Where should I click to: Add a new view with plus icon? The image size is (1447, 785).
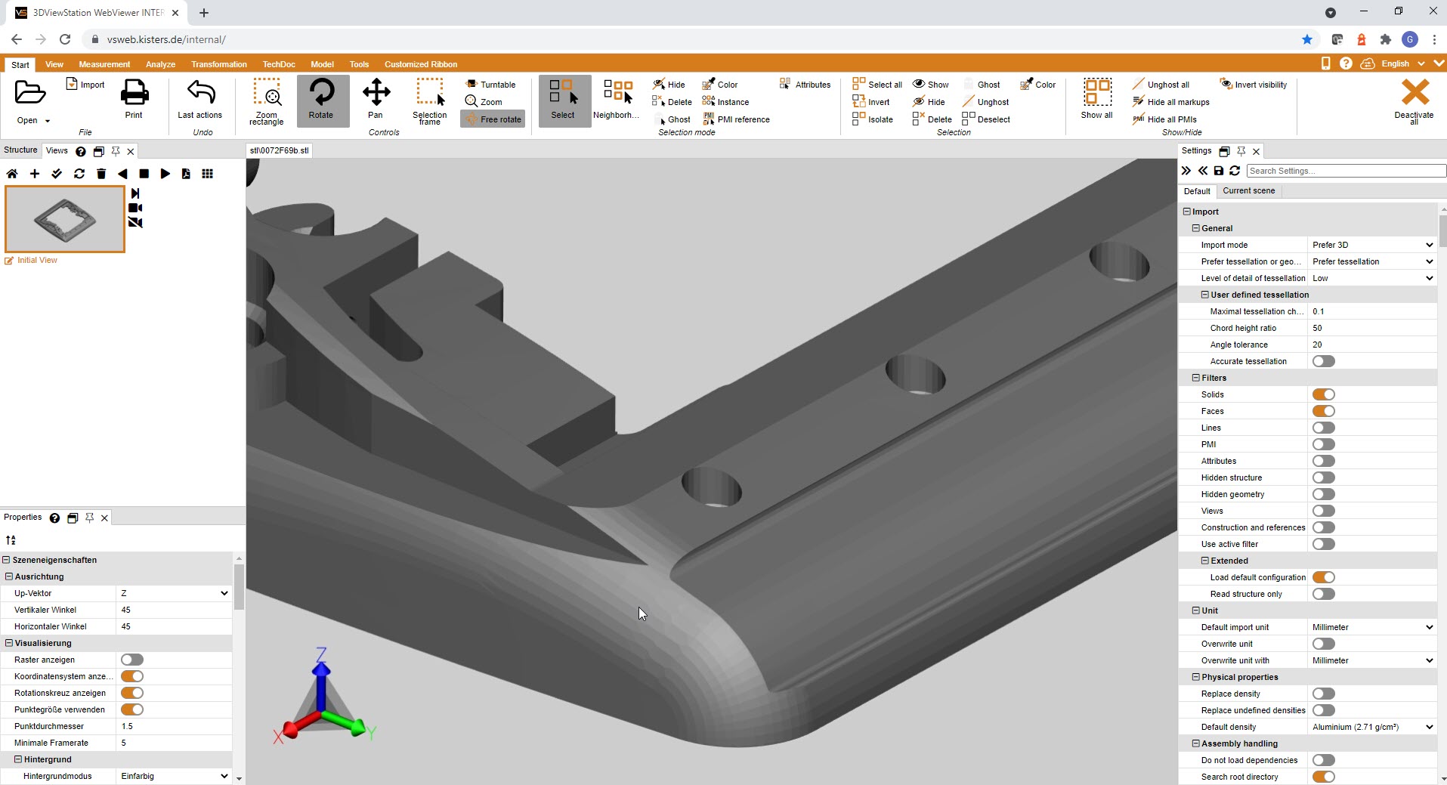[x=35, y=174]
